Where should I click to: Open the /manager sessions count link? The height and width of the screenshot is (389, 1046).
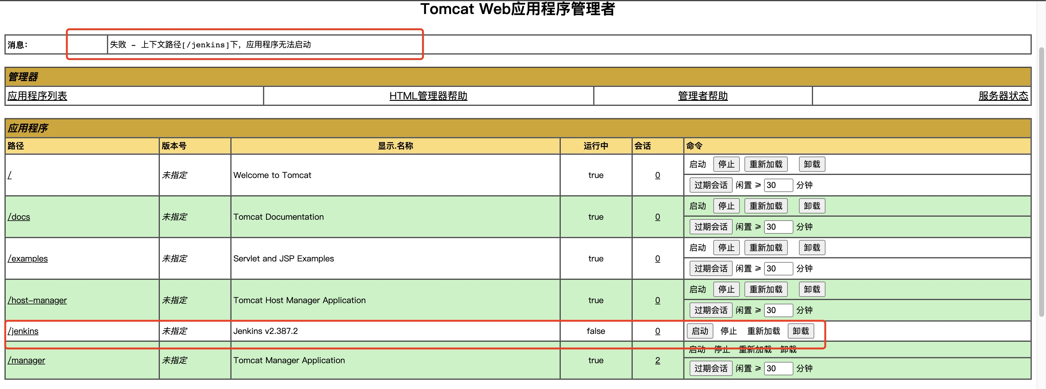coord(657,360)
